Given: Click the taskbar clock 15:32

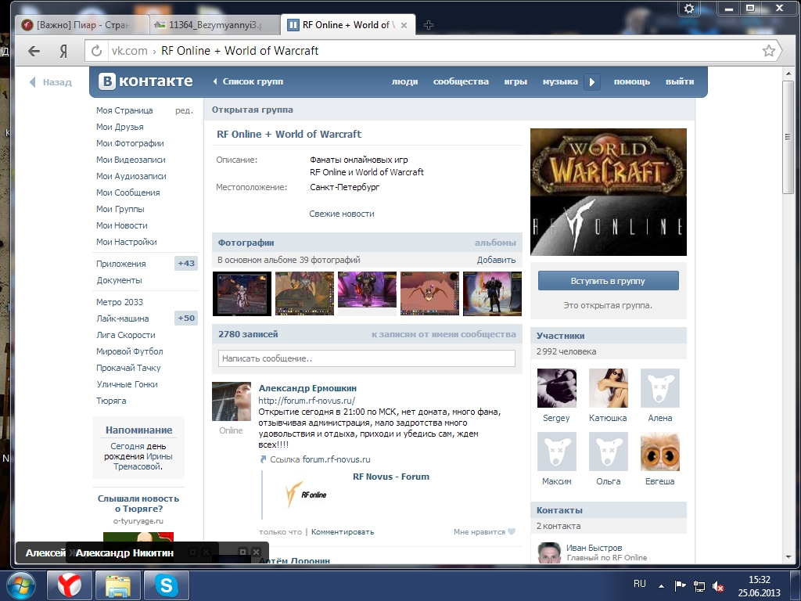Looking at the screenshot, I should coord(759,580).
